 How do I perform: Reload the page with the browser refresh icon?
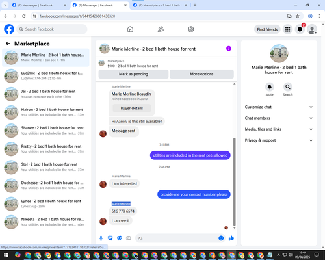tap(24, 16)
